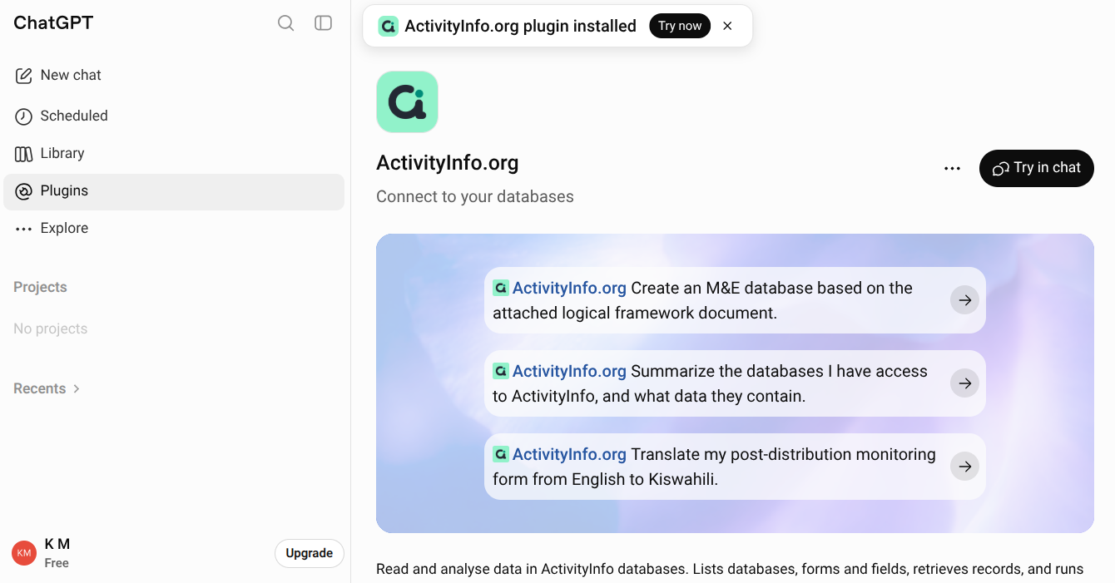Select Plugins in the sidebar
Screen dimensions: 1115x583
pos(174,191)
